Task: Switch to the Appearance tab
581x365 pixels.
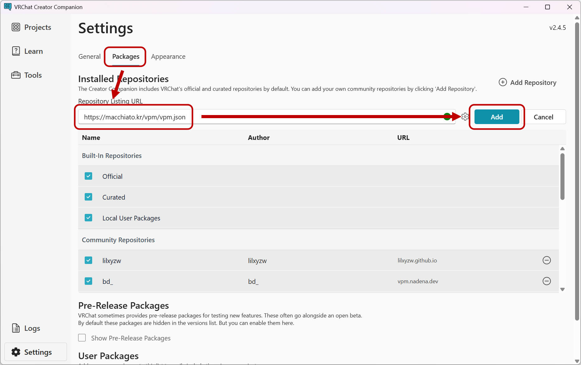Action: pyautogui.click(x=168, y=57)
